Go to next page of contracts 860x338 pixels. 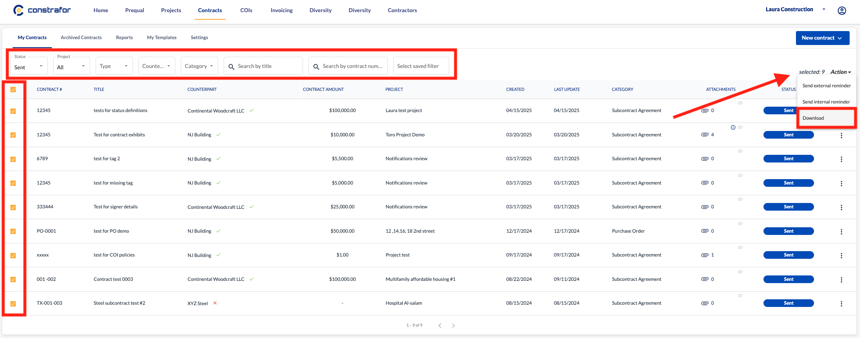453,325
